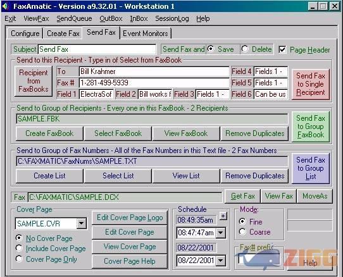Screen dimensions: 343x277
Task: Click the View FaxBook button
Action: click(x=186, y=133)
